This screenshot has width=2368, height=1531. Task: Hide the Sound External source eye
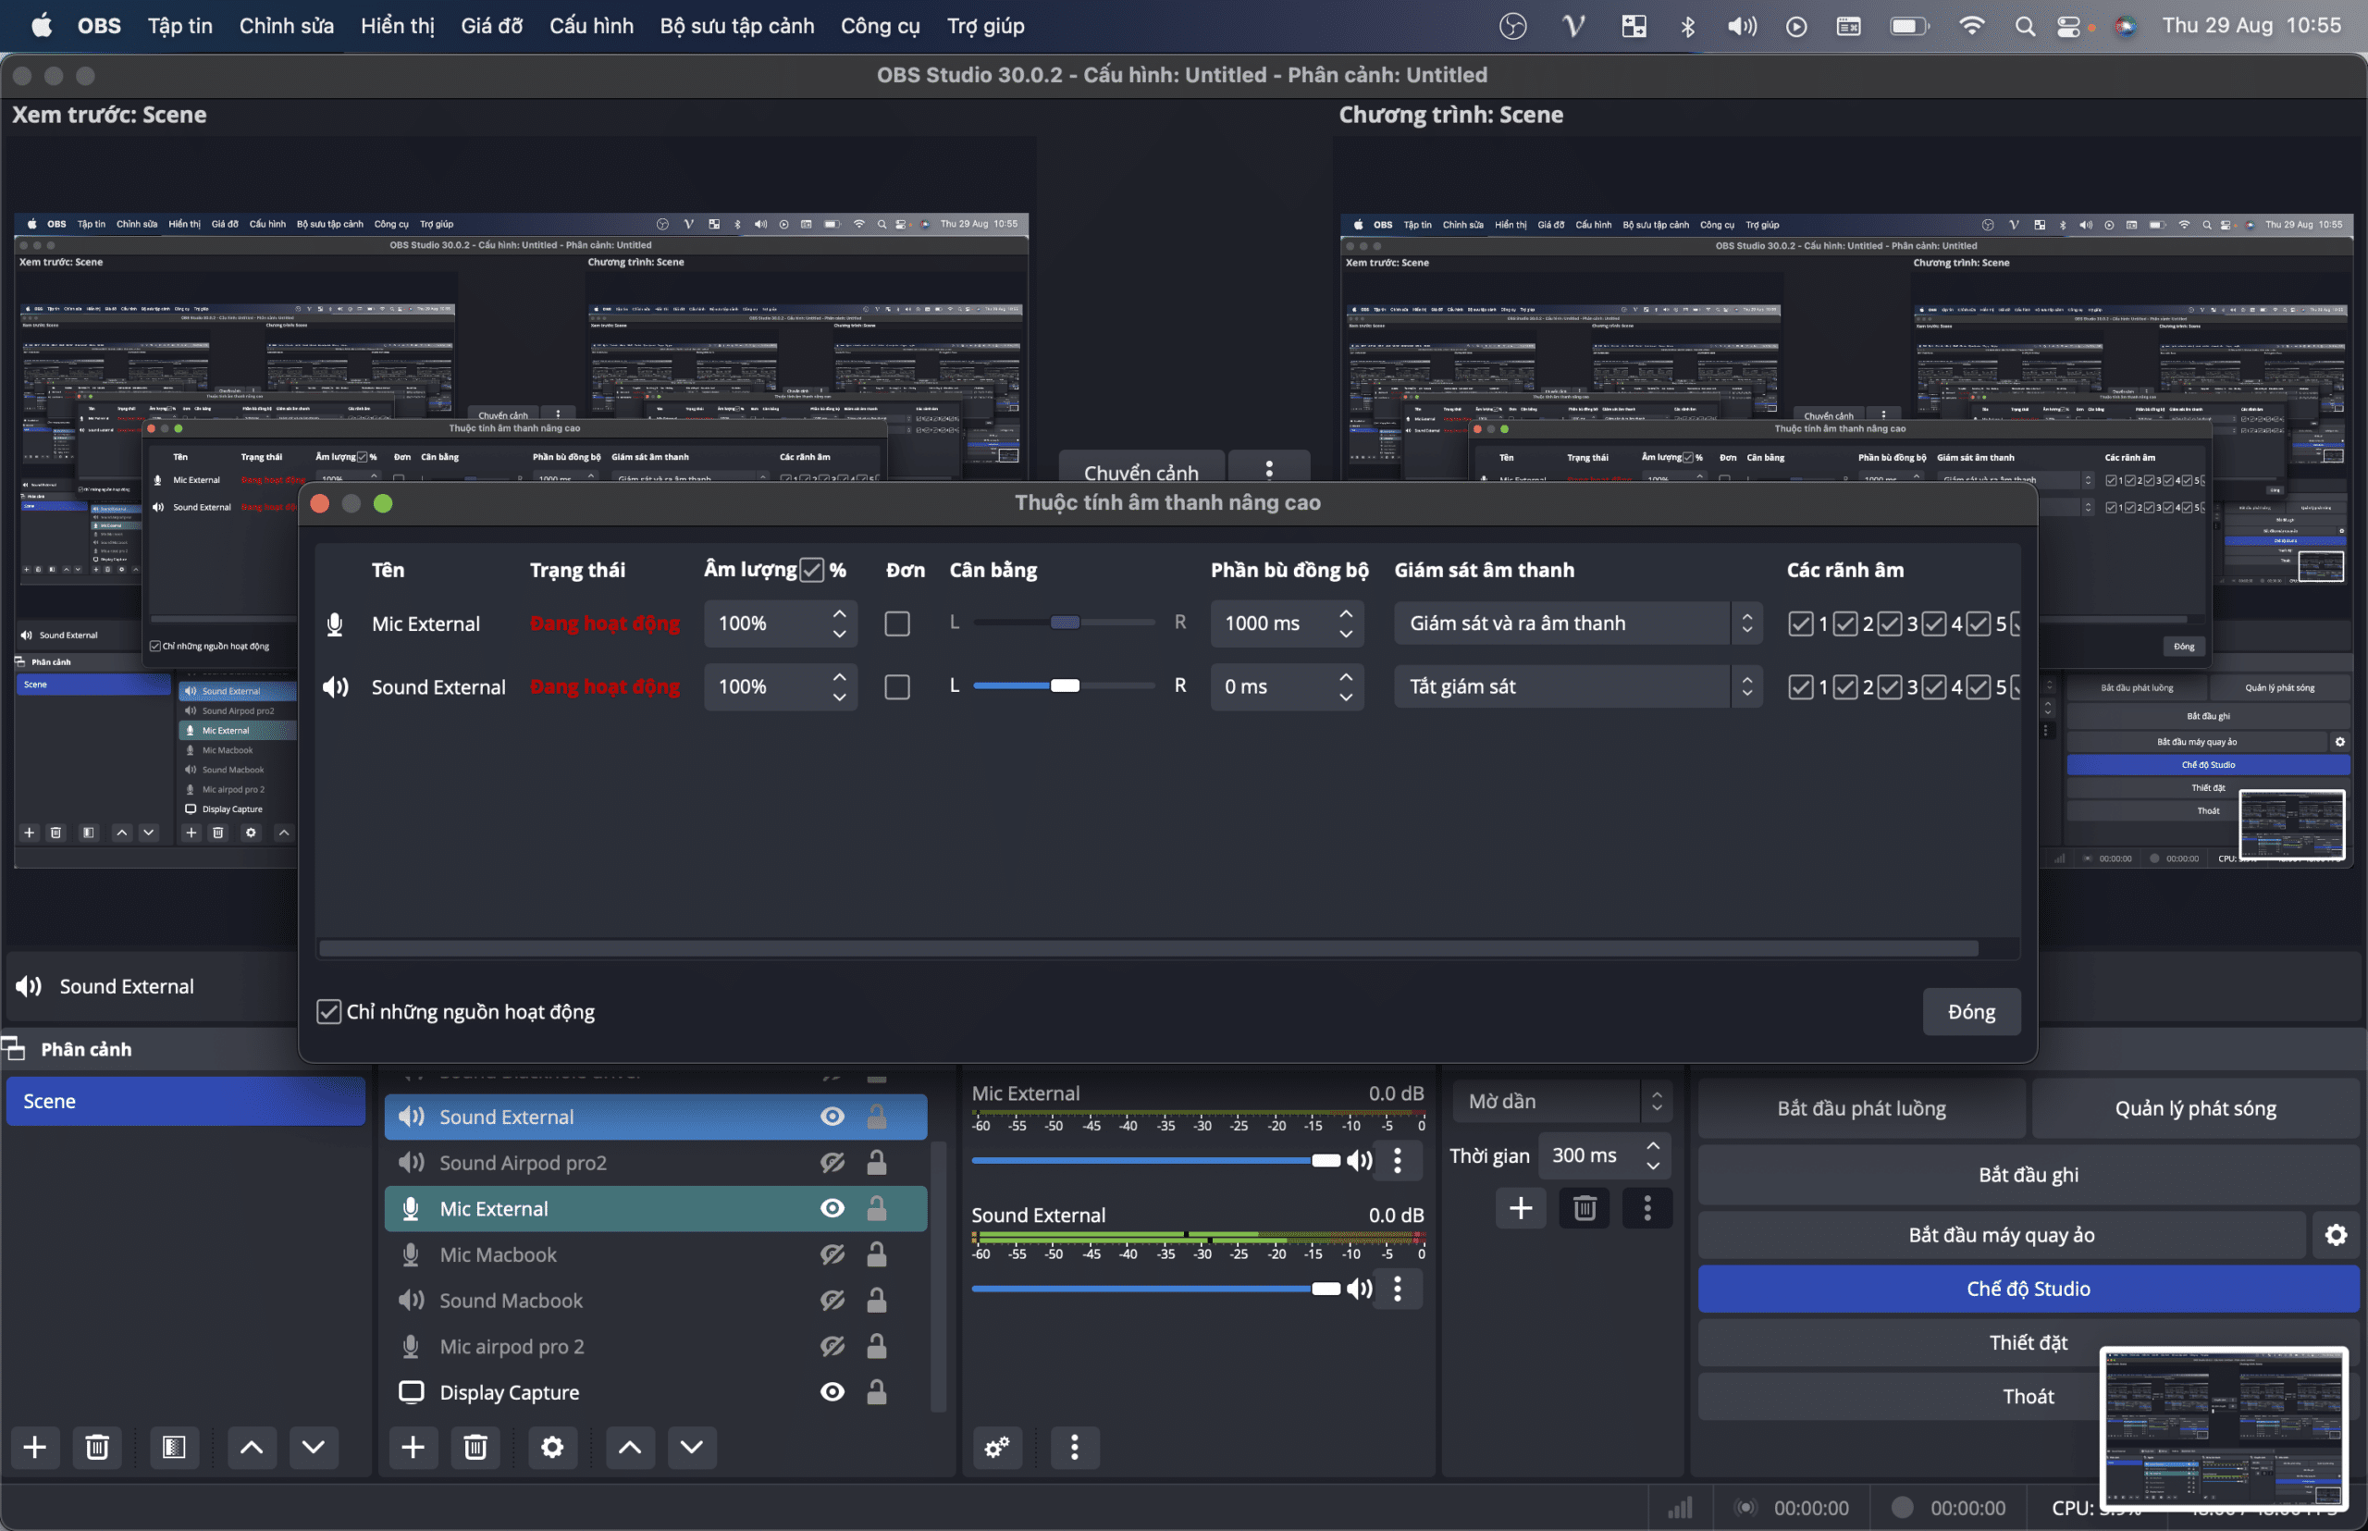coord(832,1117)
